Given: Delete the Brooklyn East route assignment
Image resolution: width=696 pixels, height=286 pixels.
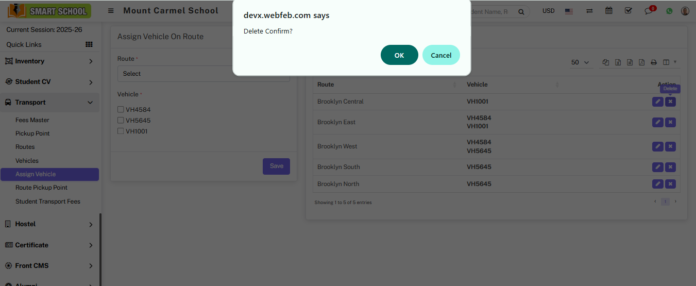Looking at the screenshot, I should 670,122.
